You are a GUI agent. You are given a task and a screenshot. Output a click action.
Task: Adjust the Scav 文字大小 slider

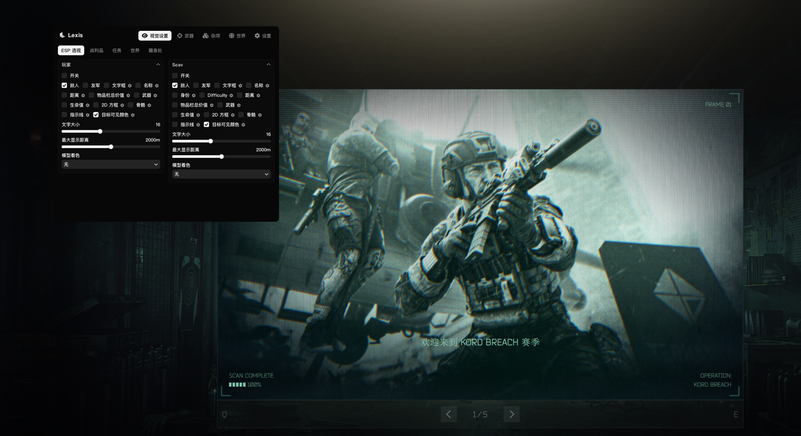[x=221, y=141]
